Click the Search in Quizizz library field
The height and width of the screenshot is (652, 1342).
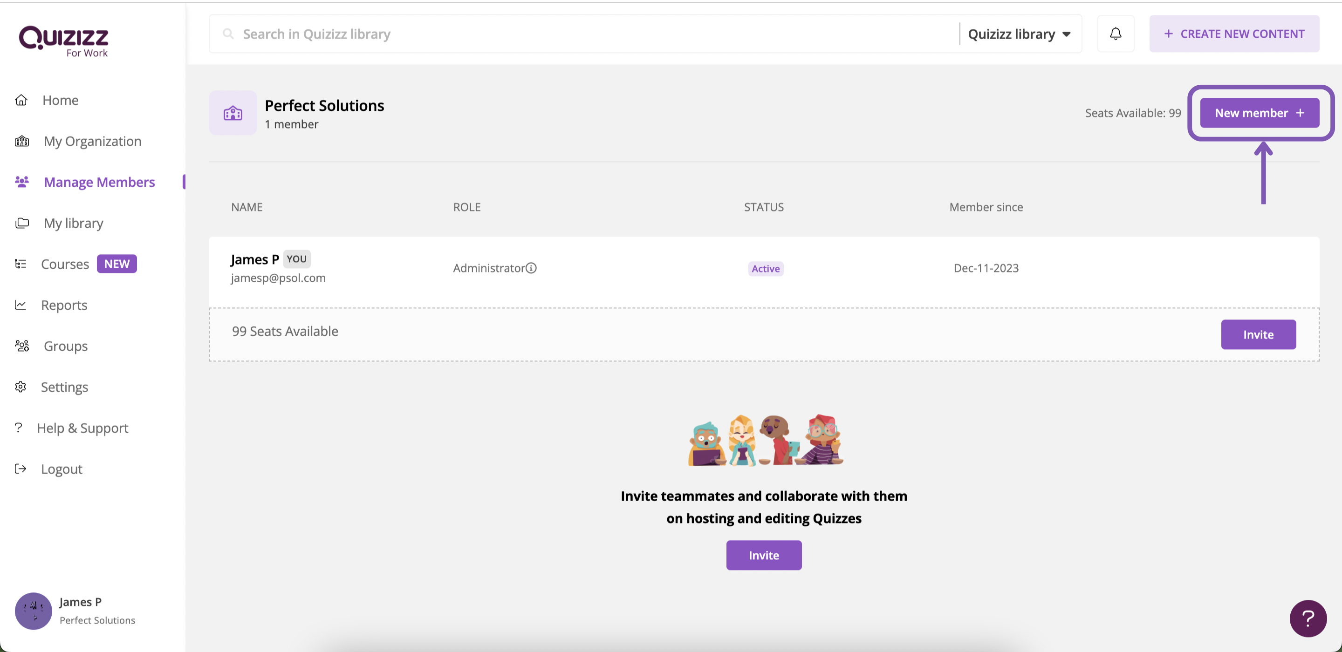click(x=583, y=34)
